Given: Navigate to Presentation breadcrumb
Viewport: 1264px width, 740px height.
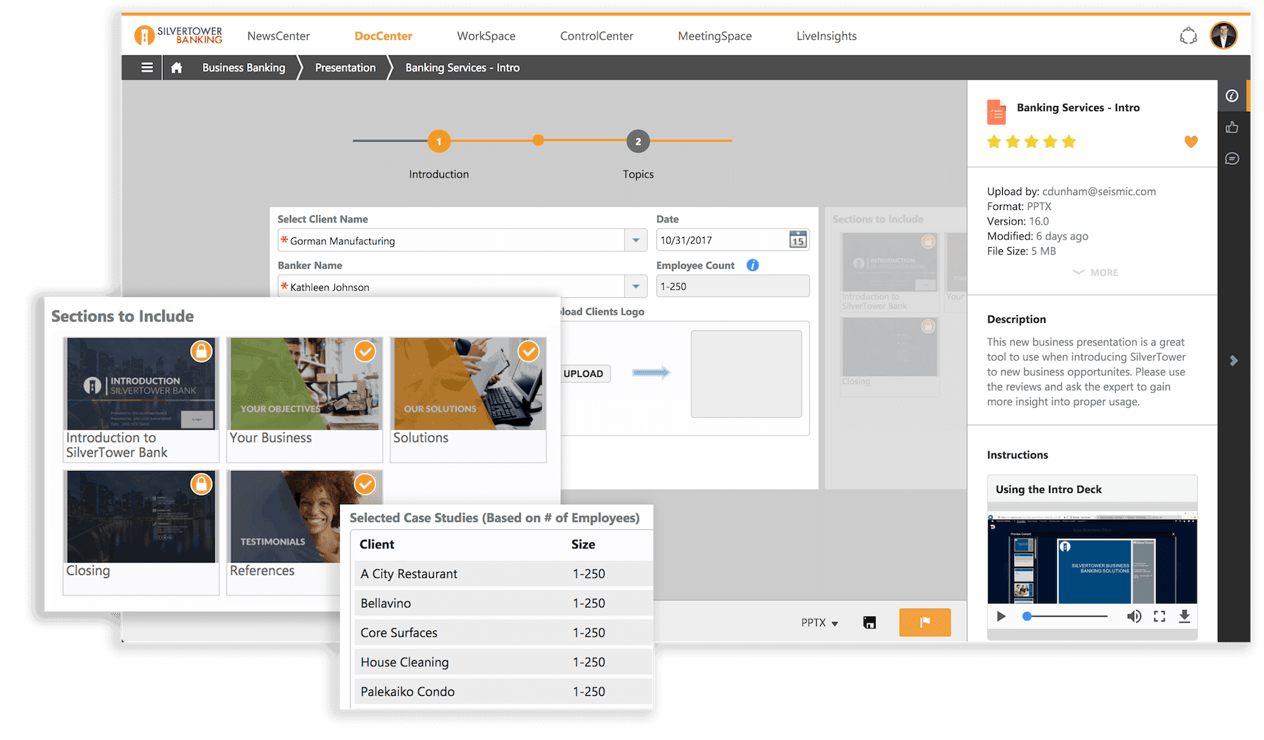Looking at the screenshot, I should pyautogui.click(x=345, y=67).
